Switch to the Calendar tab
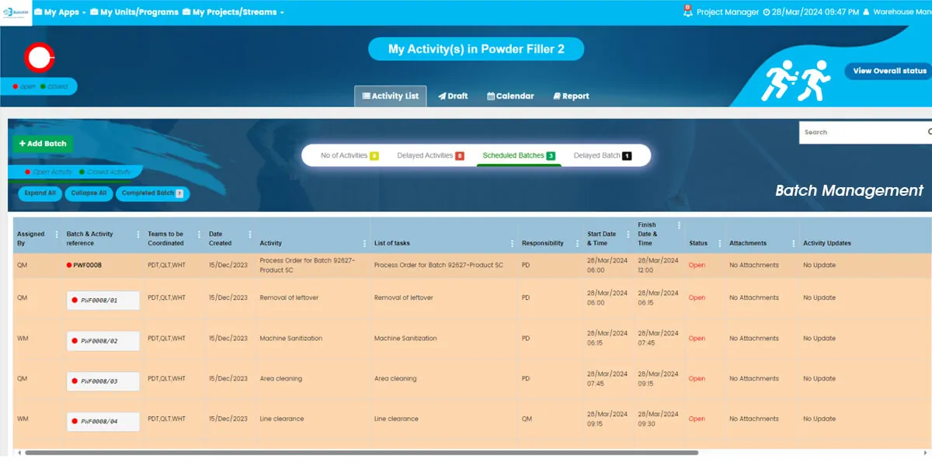The image size is (932, 466). (x=510, y=96)
